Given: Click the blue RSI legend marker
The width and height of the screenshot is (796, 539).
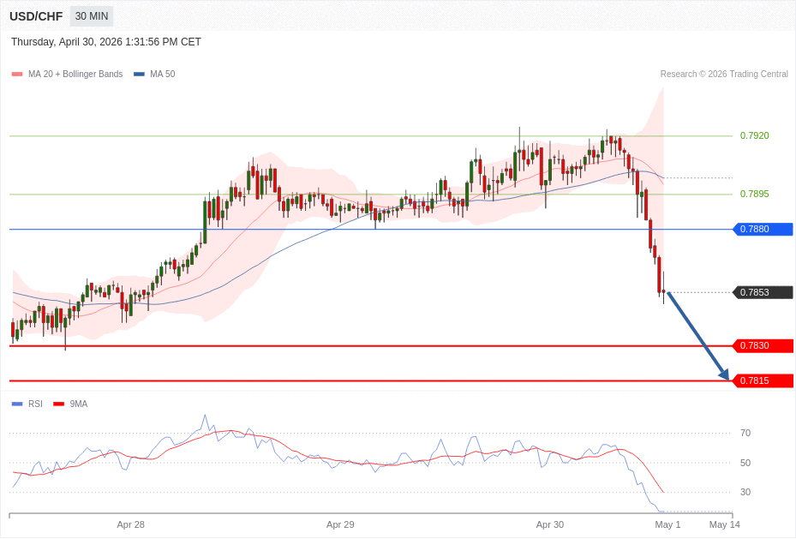Looking at the screenshot, I should tap(17, 404).
